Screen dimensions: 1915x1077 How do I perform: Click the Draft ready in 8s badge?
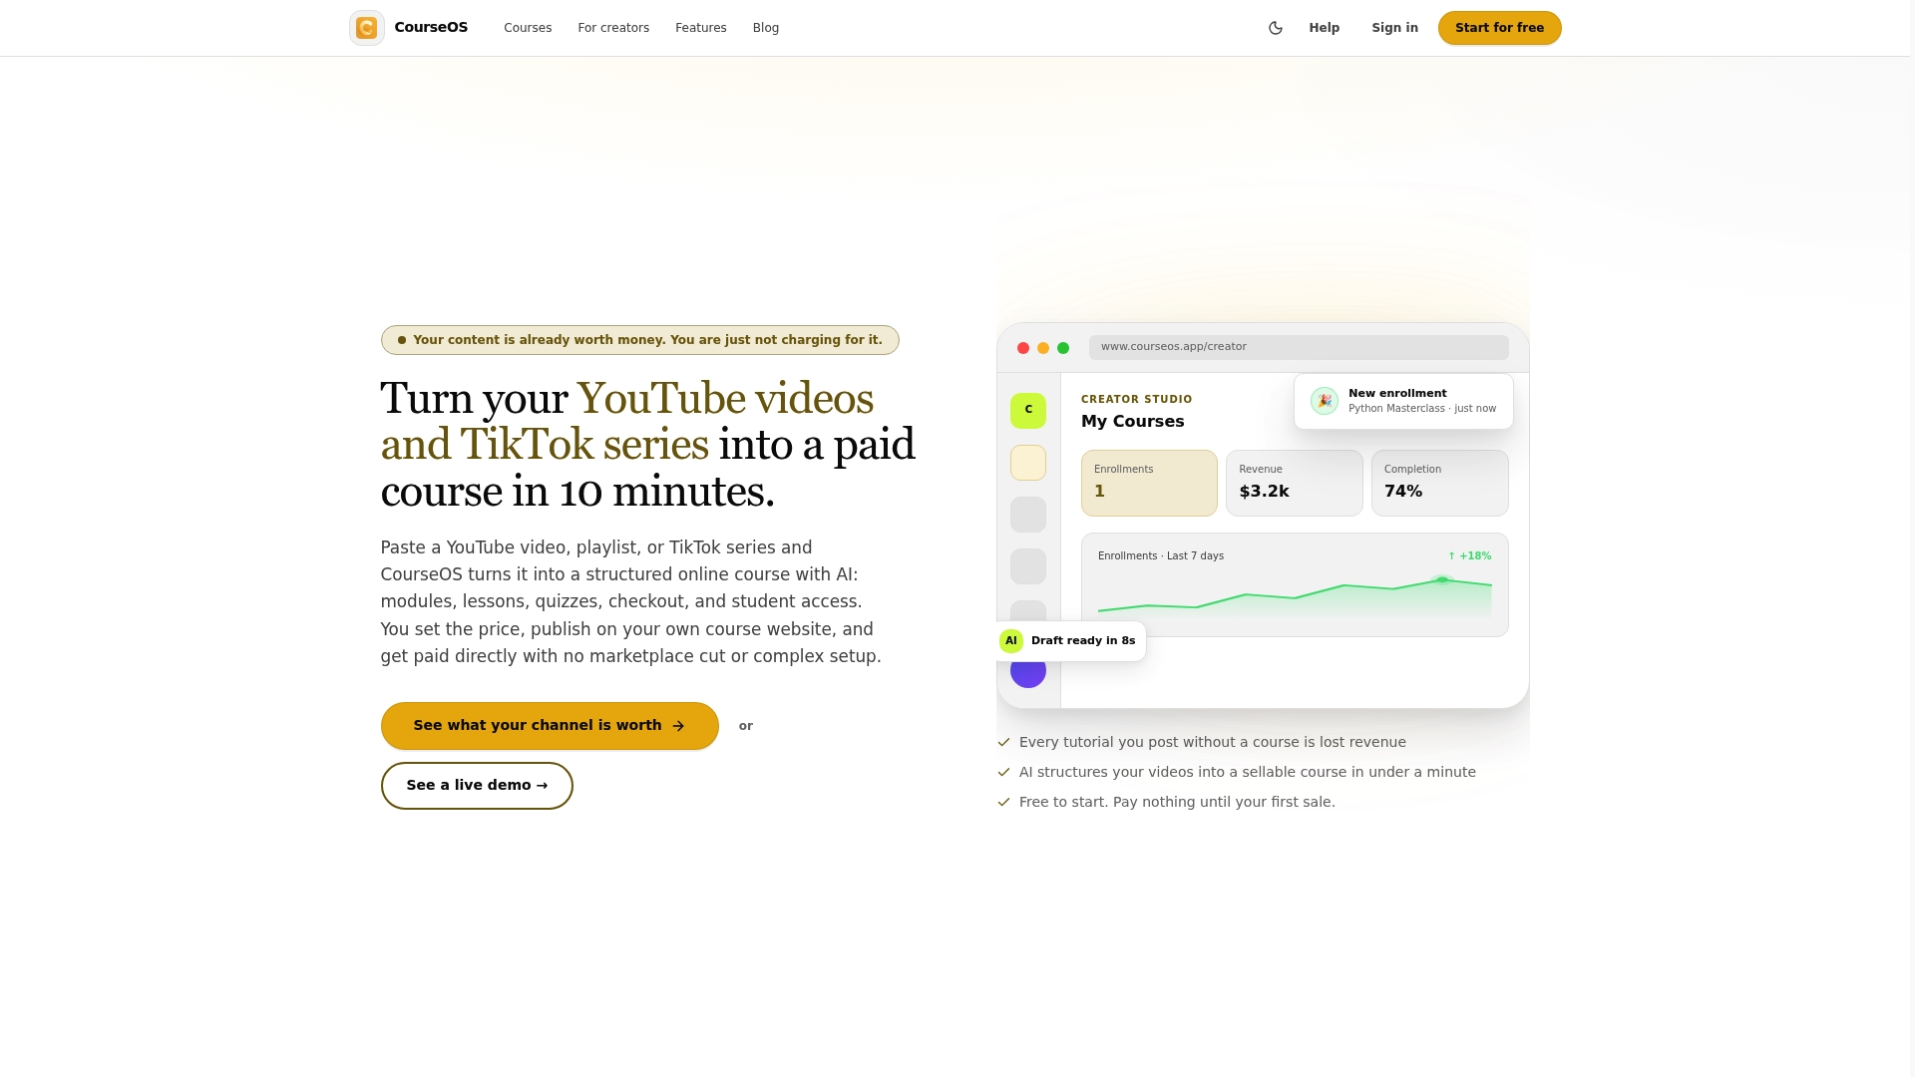[1071, 641]
